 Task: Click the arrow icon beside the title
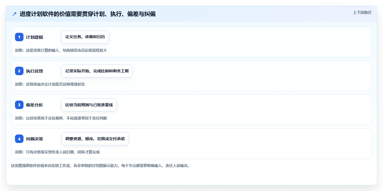14,14
